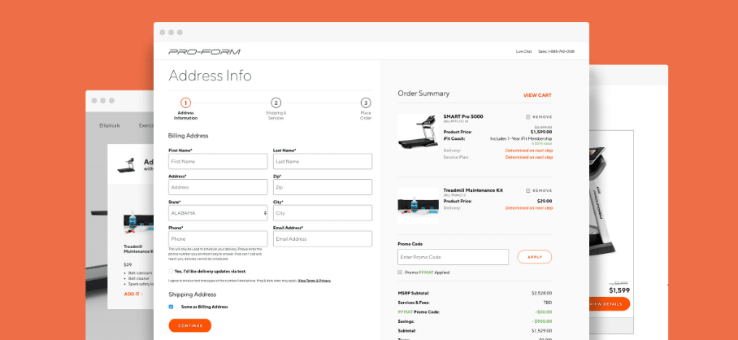Viewport: 738px width, 340px height.
Task: Click treadmill thumbnail in left background window
Action: pos(126,165)
